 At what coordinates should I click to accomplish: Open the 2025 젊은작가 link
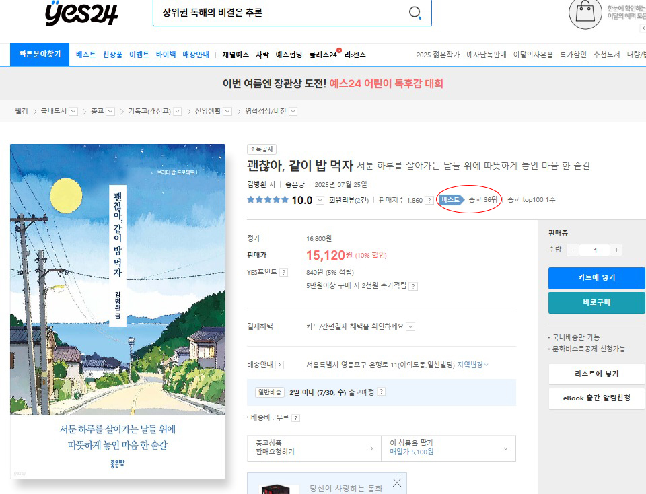(438, 55)
